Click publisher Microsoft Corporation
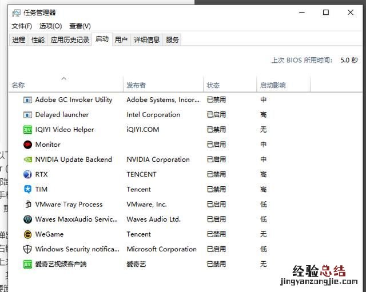Image resolution: width=366 pixels, height=292 pixels. click(x=161, y=249)
